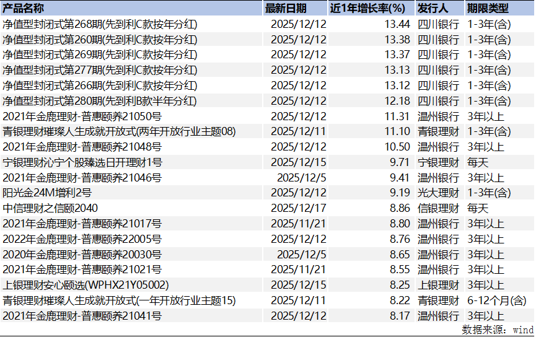Click the growth rate value 8.86
This screenshot has width=536, height=337.
tap(400, 208)
